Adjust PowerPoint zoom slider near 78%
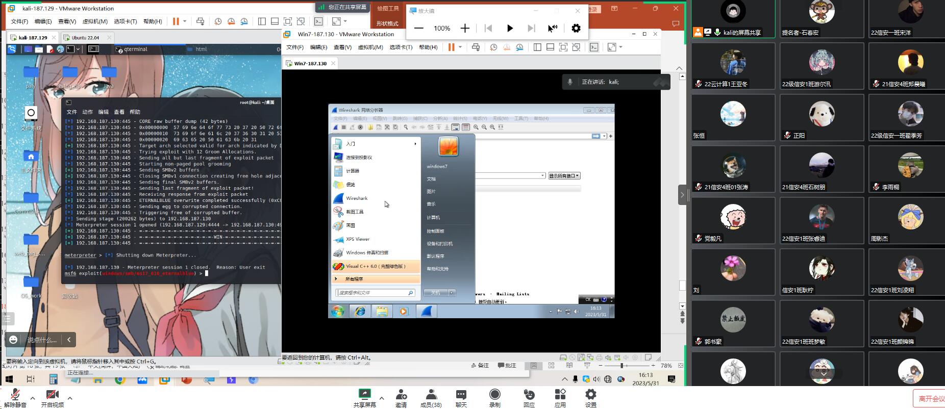This screenshot has width=945, height=409. tap(622, 366)
